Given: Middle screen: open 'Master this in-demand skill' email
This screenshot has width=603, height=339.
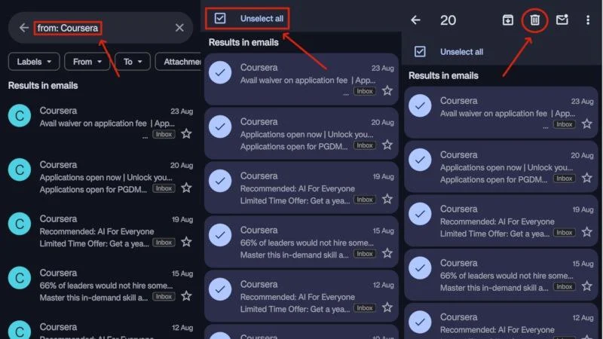Looking at the screenshot, I should [x=301, y=242].
